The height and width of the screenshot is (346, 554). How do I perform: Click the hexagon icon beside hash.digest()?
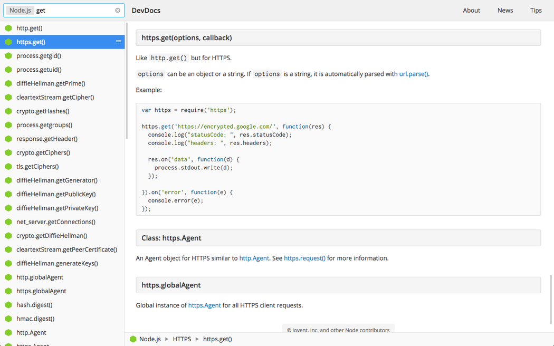click(8, 305)
